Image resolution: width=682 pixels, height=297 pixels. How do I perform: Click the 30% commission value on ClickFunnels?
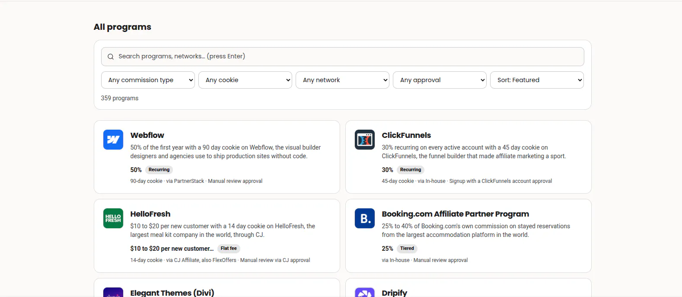pos(388,170)
